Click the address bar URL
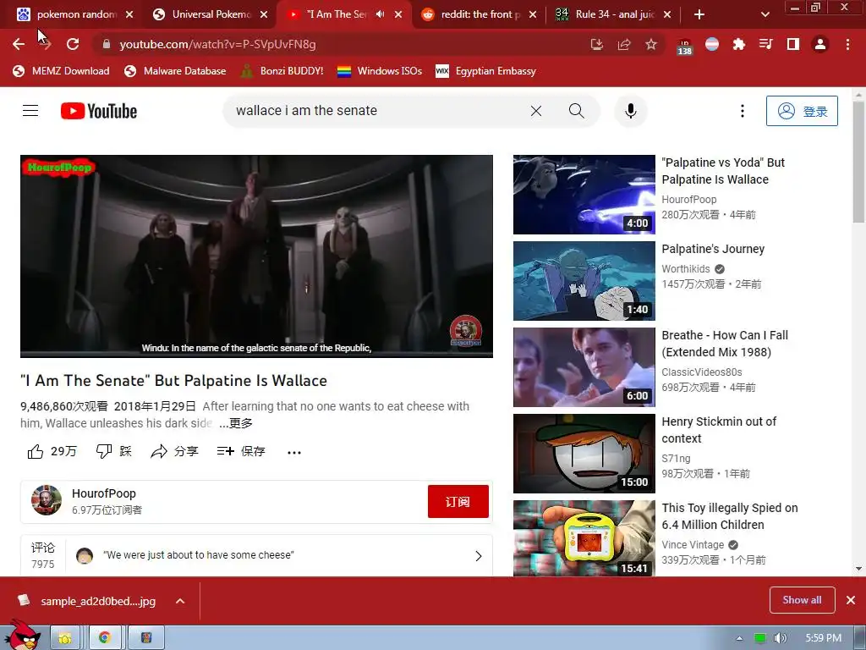 [x=217, y=44]
